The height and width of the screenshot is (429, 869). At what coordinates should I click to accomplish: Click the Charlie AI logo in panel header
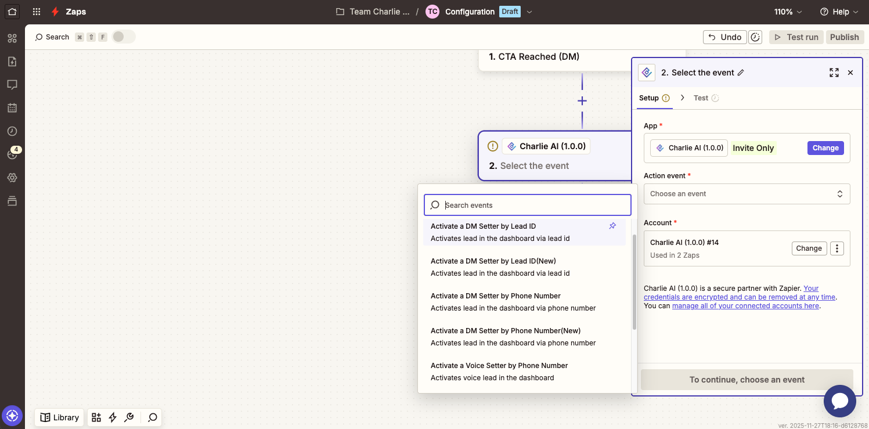[647, 73]
